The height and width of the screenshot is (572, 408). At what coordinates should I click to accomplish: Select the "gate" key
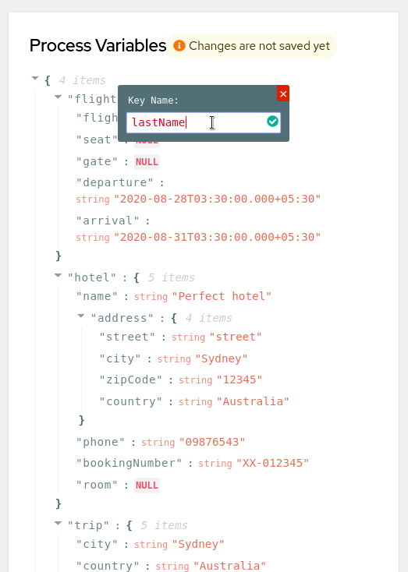97,161
